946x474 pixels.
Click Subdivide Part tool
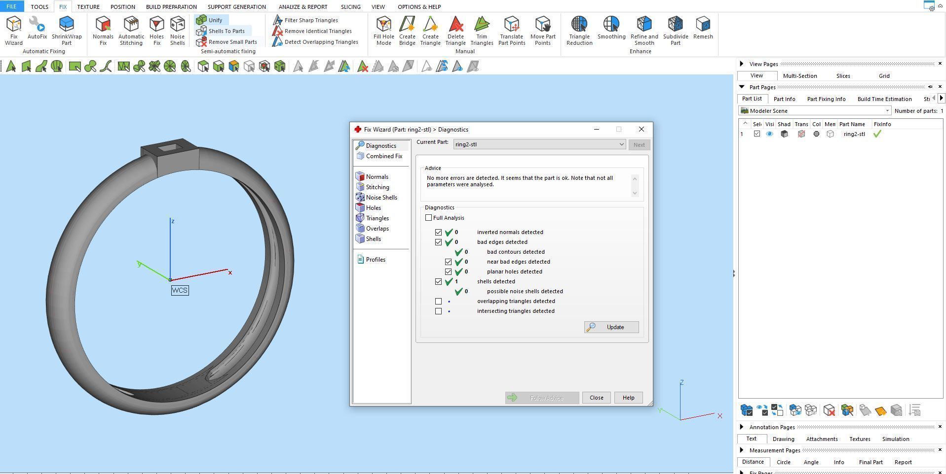click(676, 31)
